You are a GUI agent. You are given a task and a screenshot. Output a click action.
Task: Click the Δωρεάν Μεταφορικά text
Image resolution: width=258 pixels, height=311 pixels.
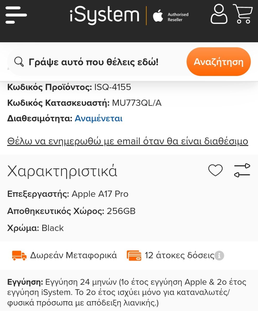tap(74, 256)
